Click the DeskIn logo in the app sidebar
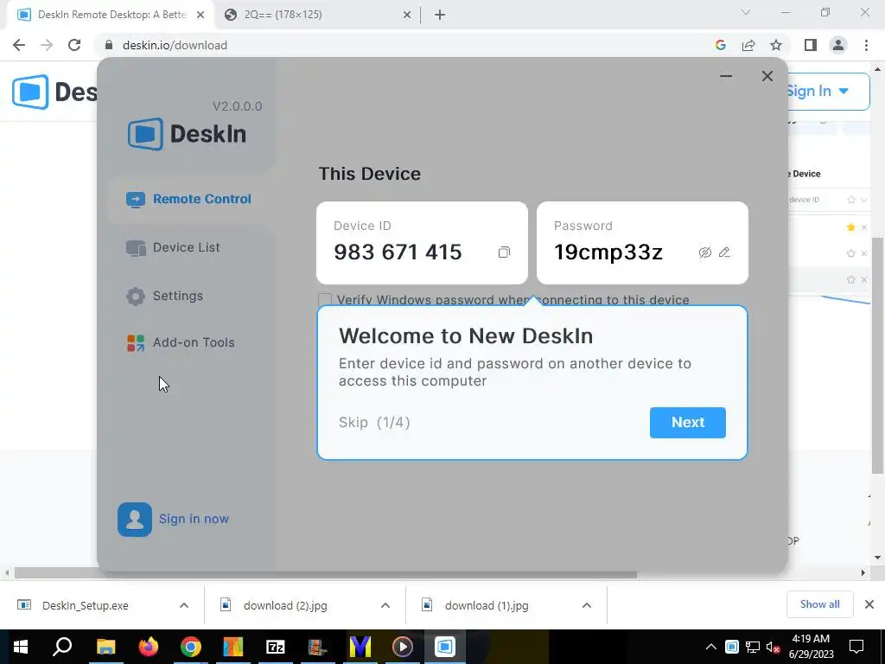This screenshot has height=664, width=885. click(188, 134)
